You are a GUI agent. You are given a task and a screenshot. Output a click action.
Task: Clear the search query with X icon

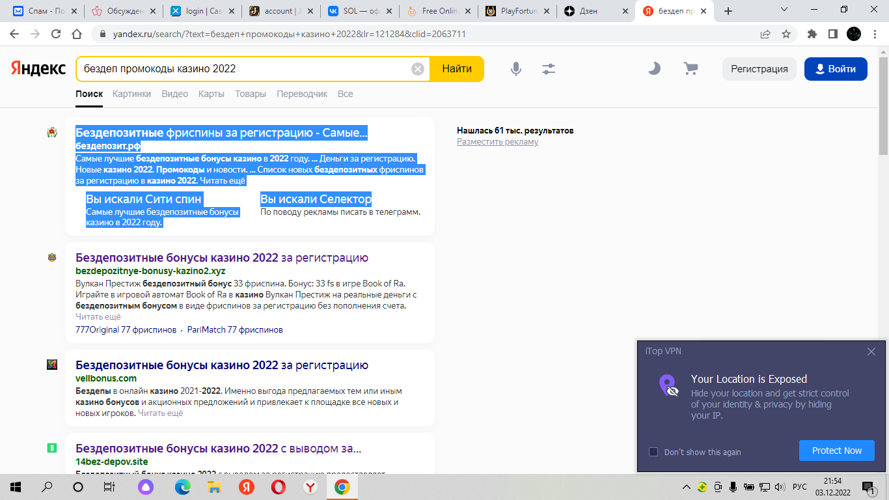418,69
